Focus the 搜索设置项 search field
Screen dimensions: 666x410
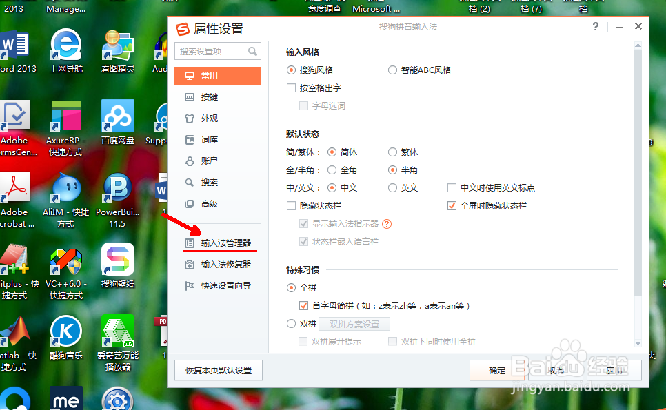click(x=217, y=52)
